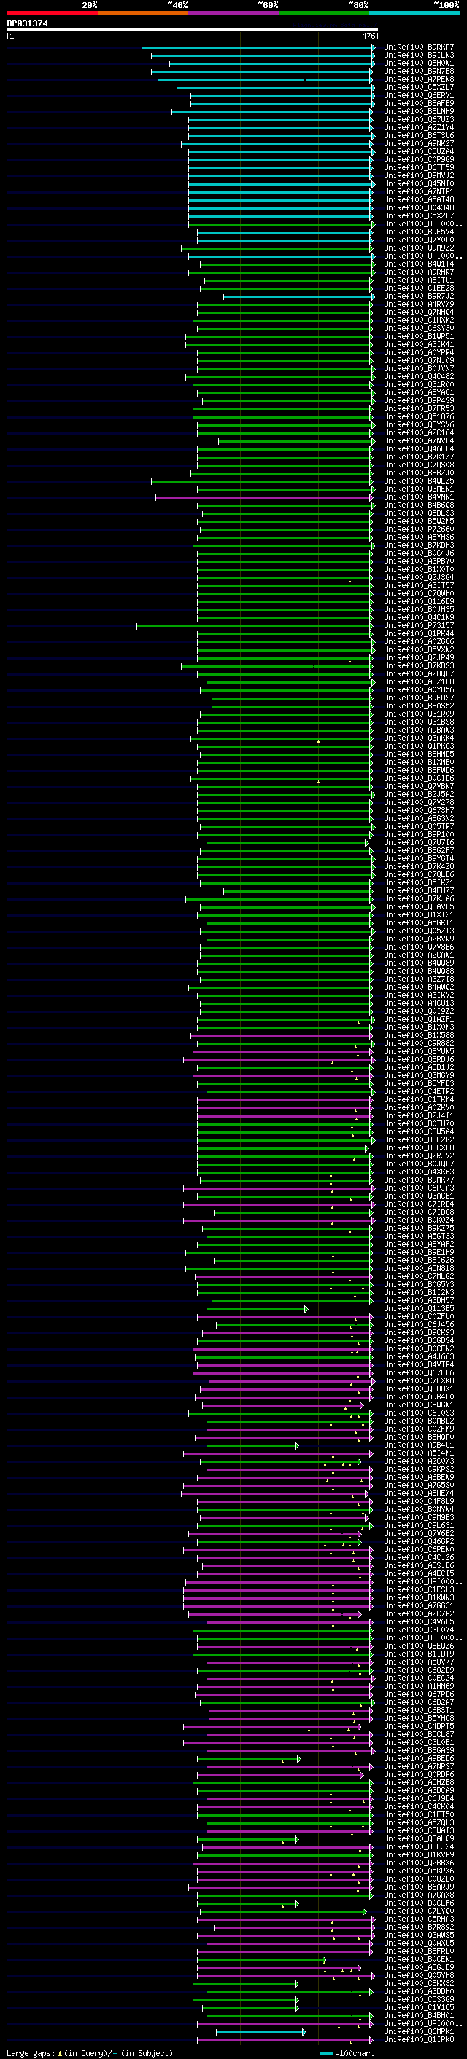The image size is (467, 2059).
Task: Select the UniRef100_A4RVX9 label
Action: point(418,305)
